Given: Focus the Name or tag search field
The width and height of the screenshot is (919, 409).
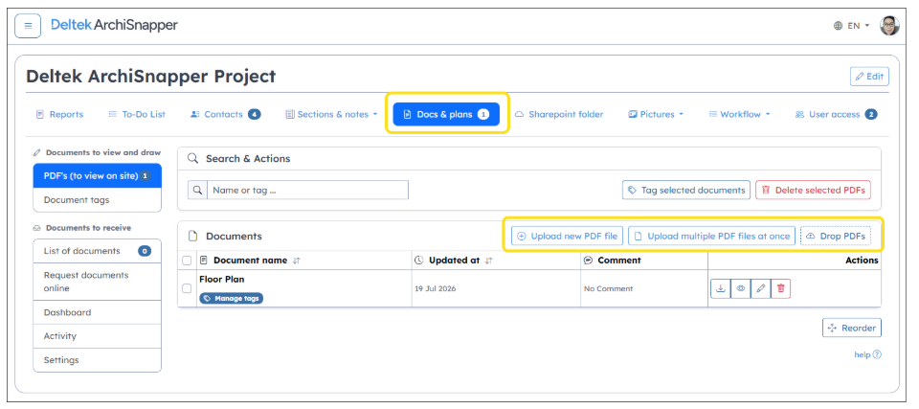Looking at the screenshot, I should 307,190.
